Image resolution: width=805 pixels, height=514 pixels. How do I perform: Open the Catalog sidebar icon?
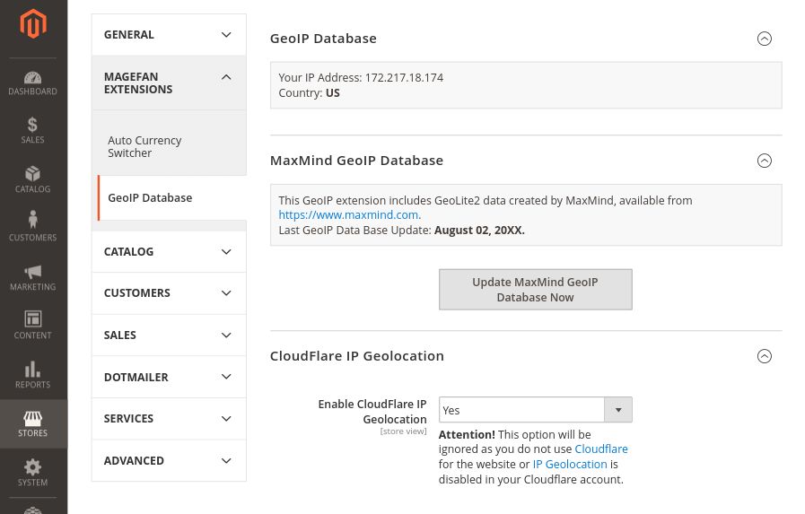[33, 179]
